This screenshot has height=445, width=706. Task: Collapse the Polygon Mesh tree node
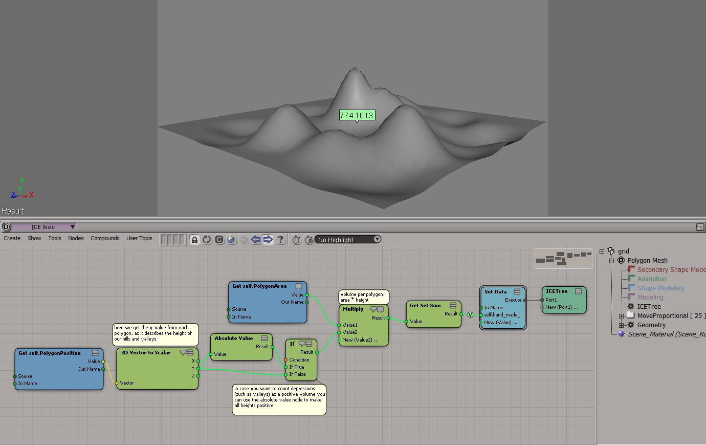(612, 261)
